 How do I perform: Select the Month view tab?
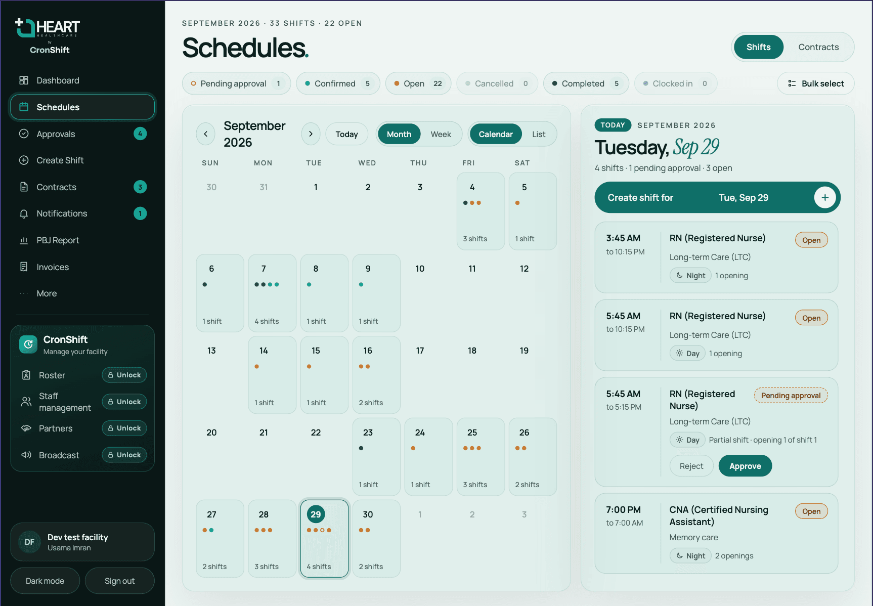(399, 134)
